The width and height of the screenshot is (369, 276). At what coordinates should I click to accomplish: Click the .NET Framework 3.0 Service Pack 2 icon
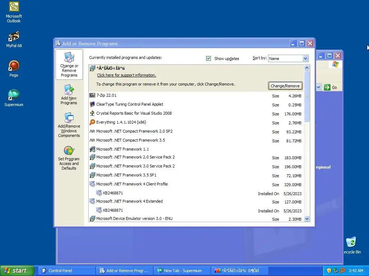point(92,166)
